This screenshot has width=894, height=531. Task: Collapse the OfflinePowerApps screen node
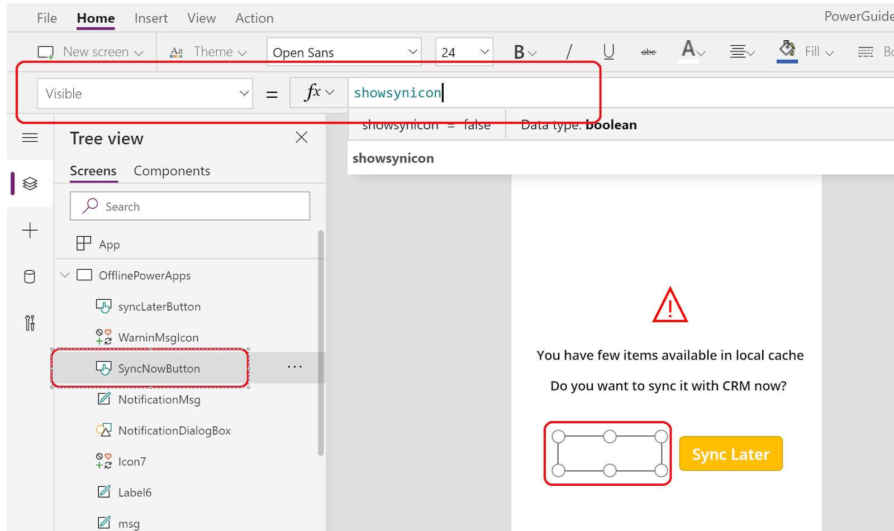(x=65, y=275)
